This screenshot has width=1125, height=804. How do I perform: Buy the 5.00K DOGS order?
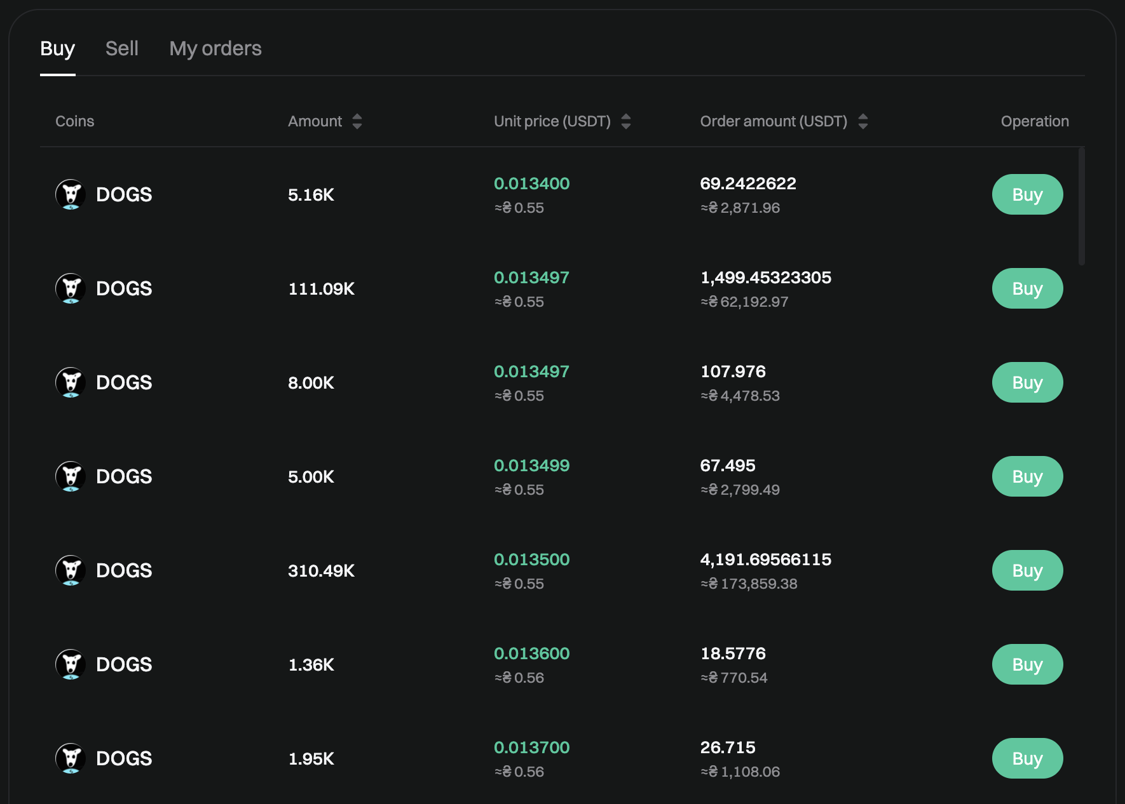point(1027,476)
